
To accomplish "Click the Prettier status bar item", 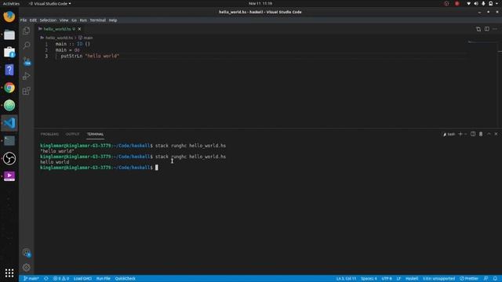I will tap(469, 279).
